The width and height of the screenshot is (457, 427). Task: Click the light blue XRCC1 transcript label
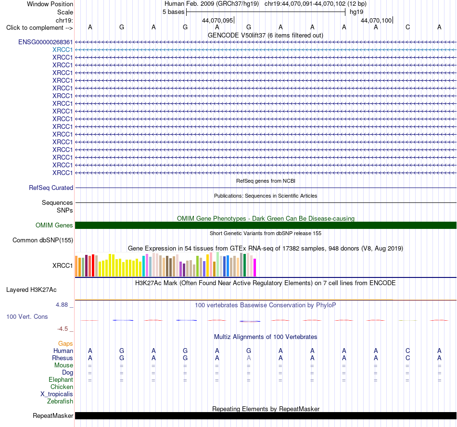click(x=63, y=50)
